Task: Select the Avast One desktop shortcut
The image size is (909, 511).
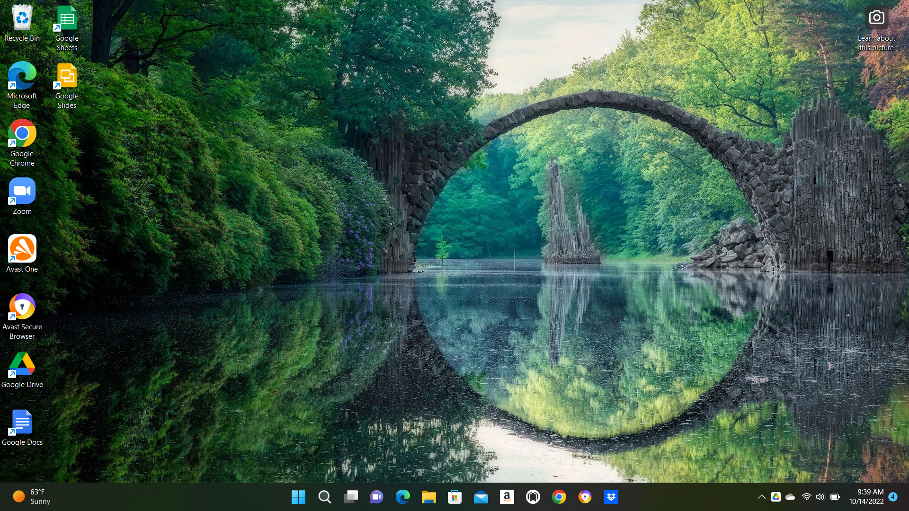Action: coord(22,254)
